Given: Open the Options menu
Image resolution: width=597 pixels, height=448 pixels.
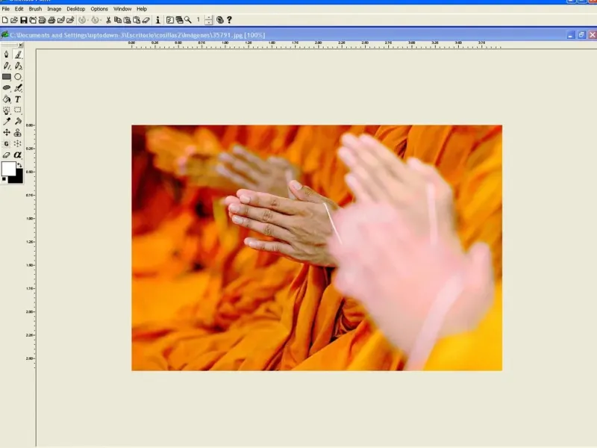Looking at the screenshot, I should click(99, 9).
